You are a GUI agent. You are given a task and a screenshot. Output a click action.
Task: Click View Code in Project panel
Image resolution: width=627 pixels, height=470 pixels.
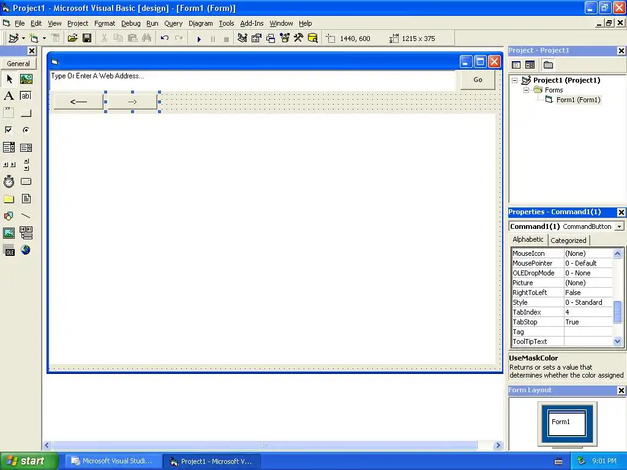click(x=516, y=65)
